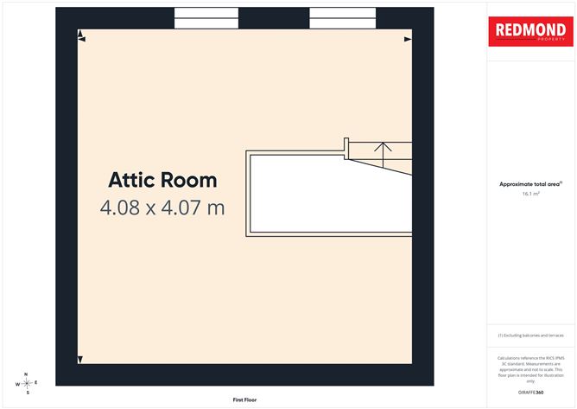Click the 4.08 x 4.07 m dimensions text
The width and height of the screenshot is (577, 409).
point(162,208)
